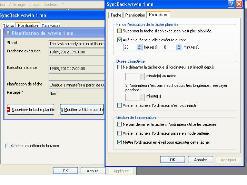
Task: Increase the minute(s) duration with the up arrow
Action: click(179, 46)
